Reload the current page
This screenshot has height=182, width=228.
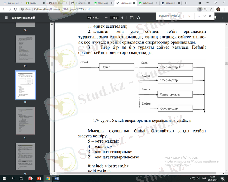pos(15,9)
